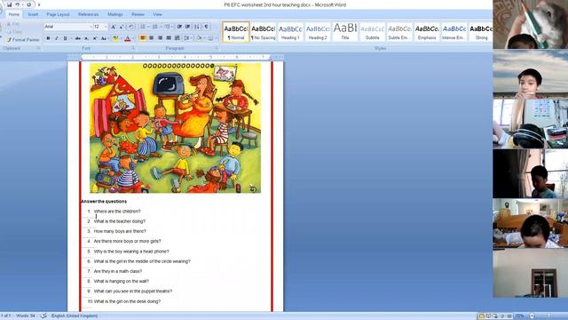Click English (United Kingdom) language indicator
The height and width of the screenshot is (320, 568).
tap(75, 316)
